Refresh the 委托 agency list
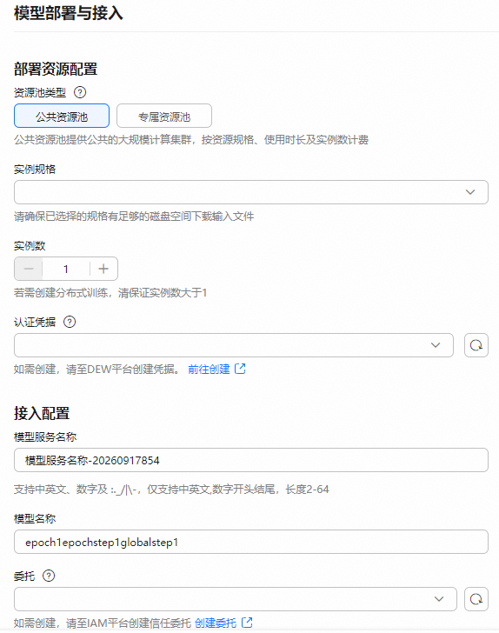Screen dimensions: 499x633 [x=476, y=599]
